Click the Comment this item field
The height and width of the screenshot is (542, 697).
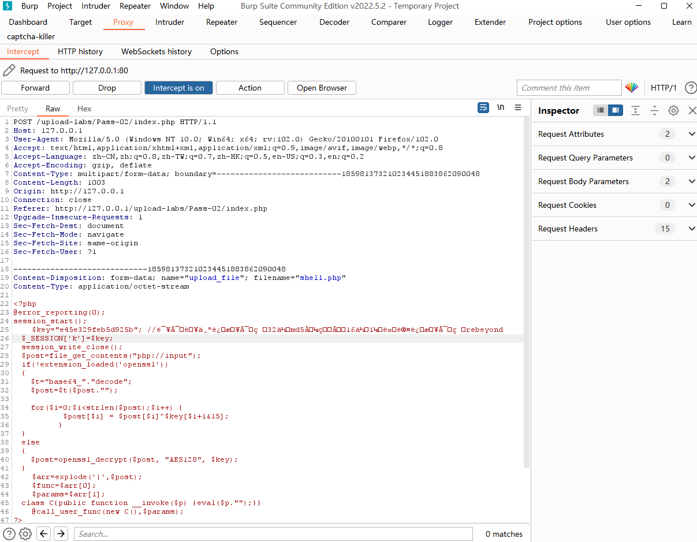coord(569,88)
